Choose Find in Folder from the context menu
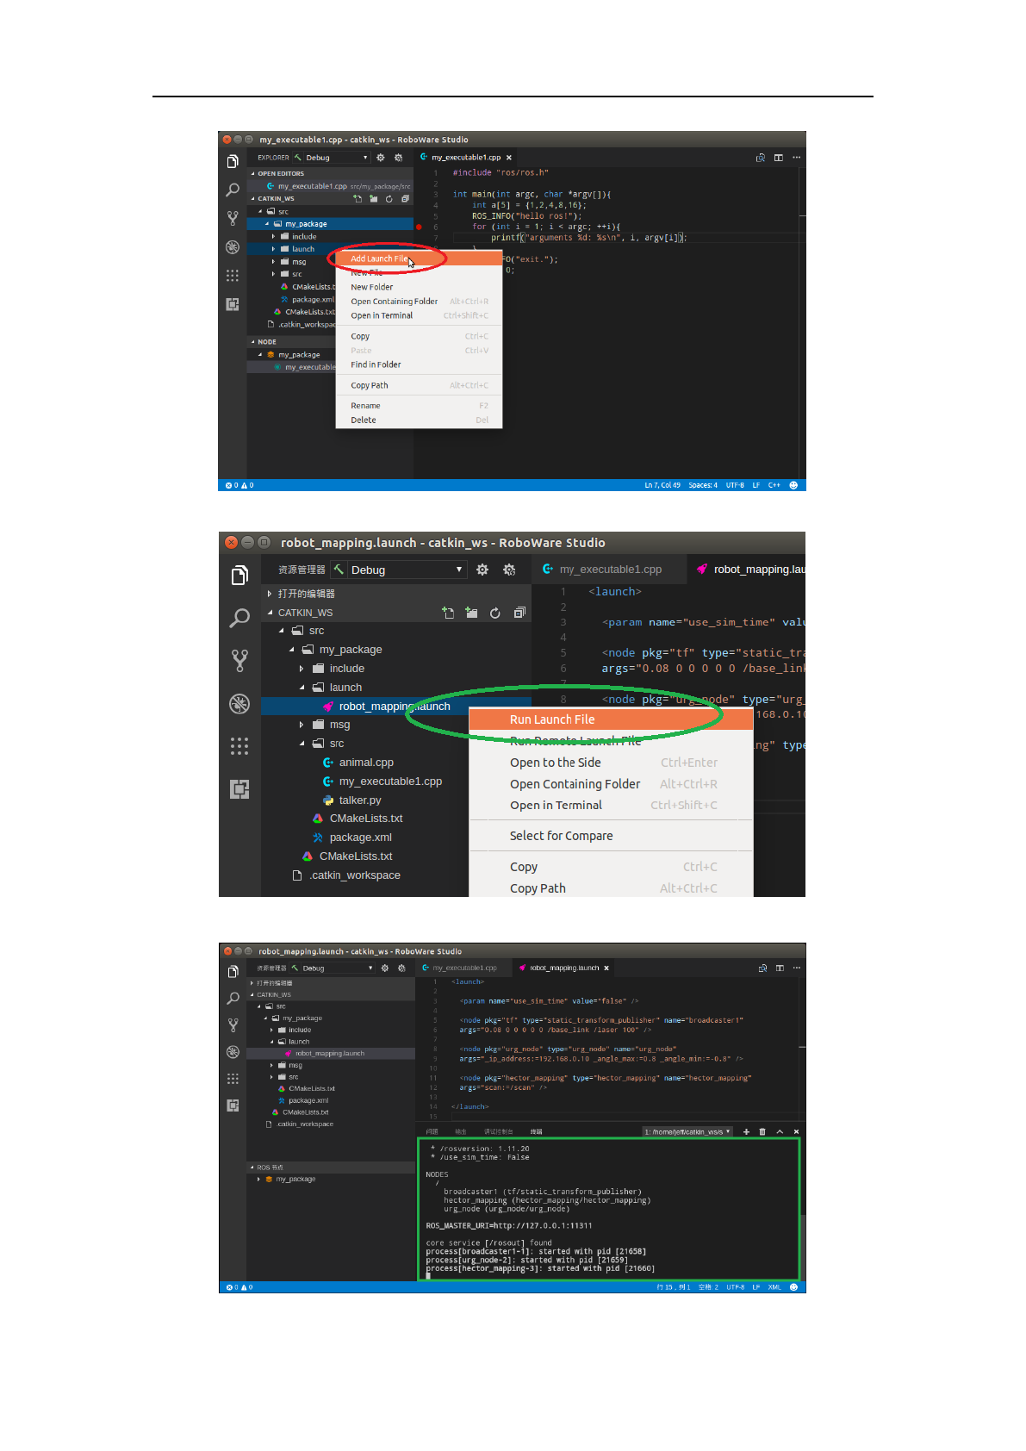Viewport: 1026px width, 1451px height. tap(419, 364)
